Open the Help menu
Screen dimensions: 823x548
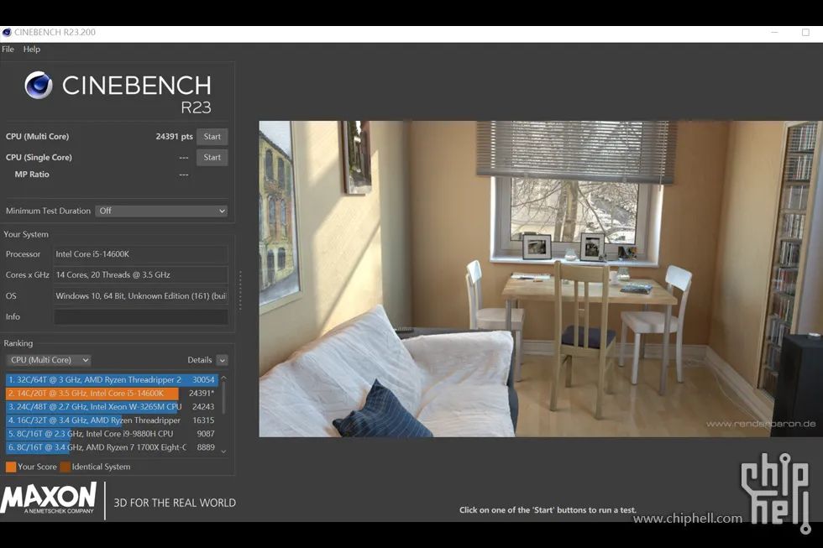(x=32, y=50)
